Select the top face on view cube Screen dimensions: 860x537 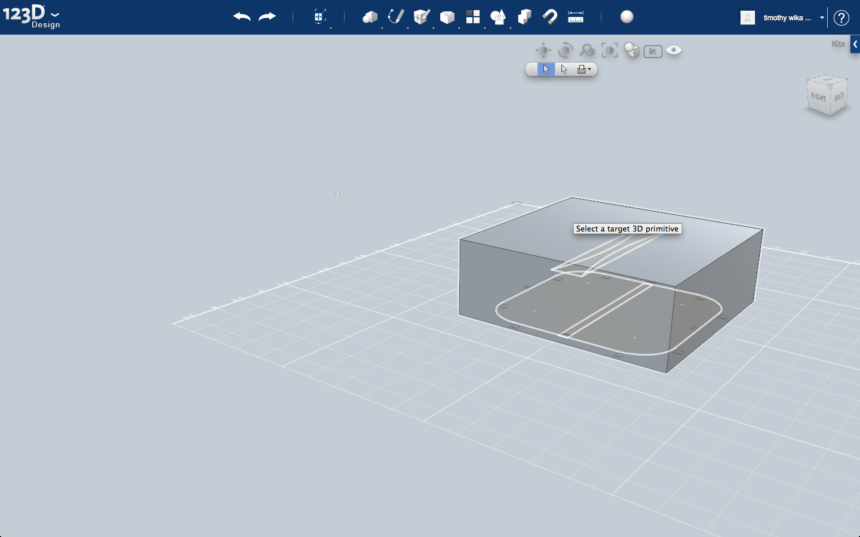tap(827, 80)
